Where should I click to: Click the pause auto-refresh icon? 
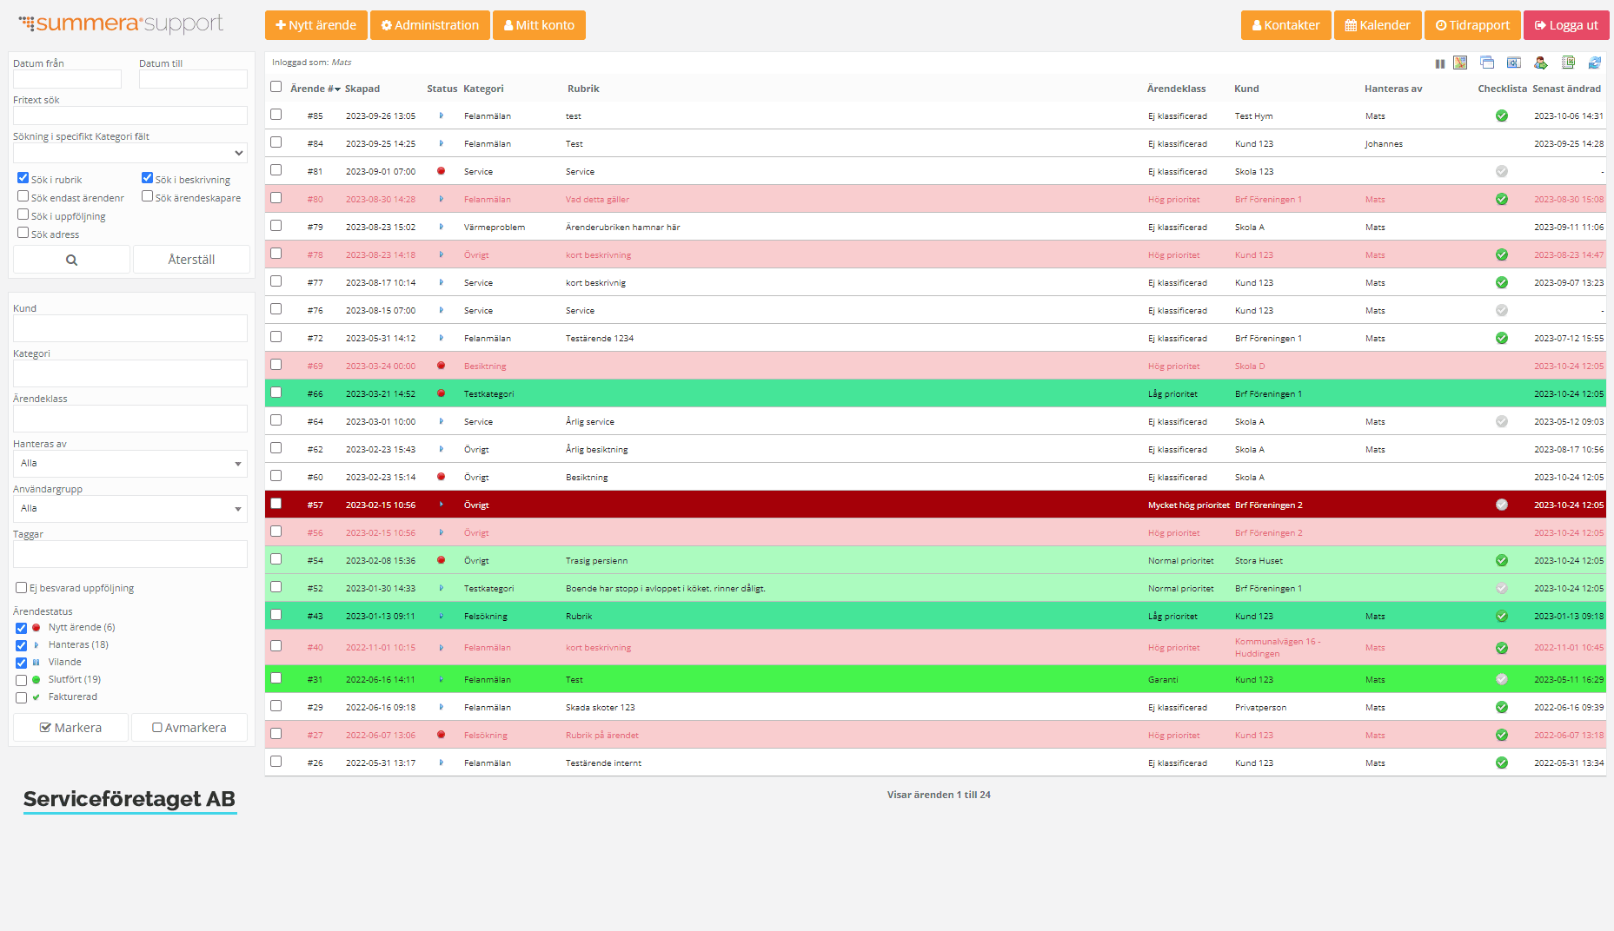1440,63
